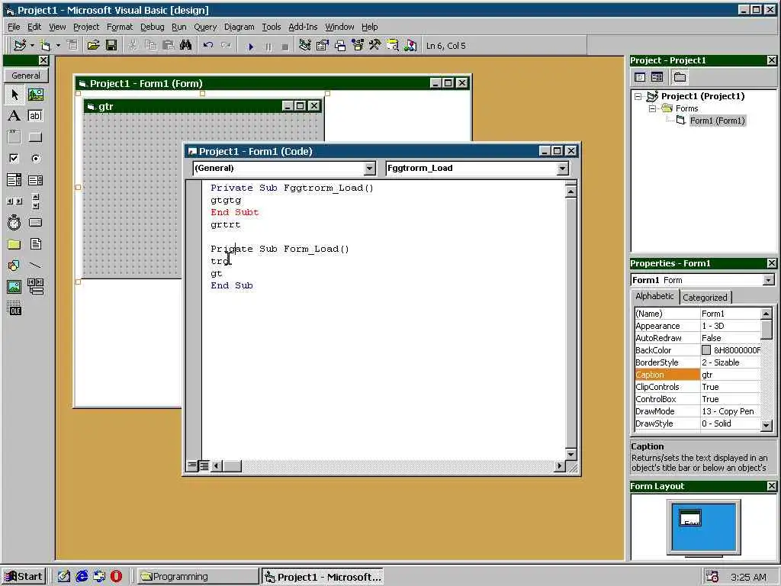781x586 pixels.
Task: Toggle Folders in Project panel
Action: [680, 77]
